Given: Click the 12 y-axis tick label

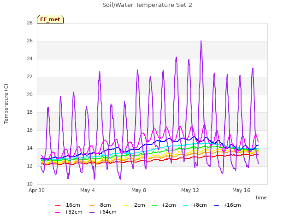Looking at the screenshot, I should [29, 166].
